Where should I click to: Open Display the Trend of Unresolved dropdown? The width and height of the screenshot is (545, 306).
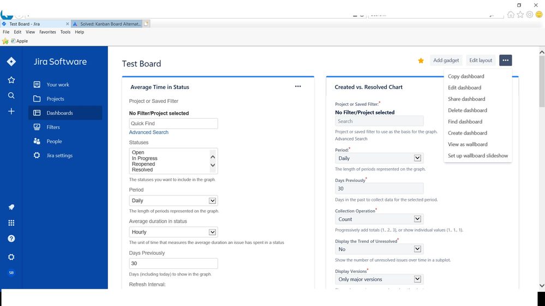[379, 249]
